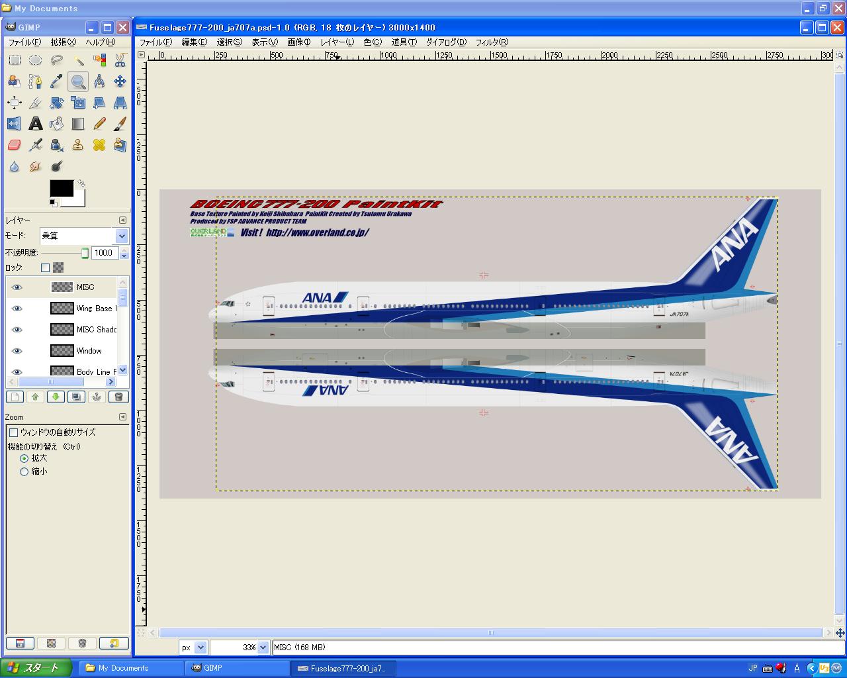847x678 pixels.
Task: Open the 編集 edit menu
Action: coord(194,42)
